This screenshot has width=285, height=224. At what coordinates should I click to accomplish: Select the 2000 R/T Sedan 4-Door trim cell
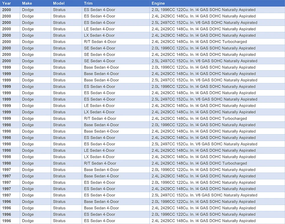coord(116,42)
